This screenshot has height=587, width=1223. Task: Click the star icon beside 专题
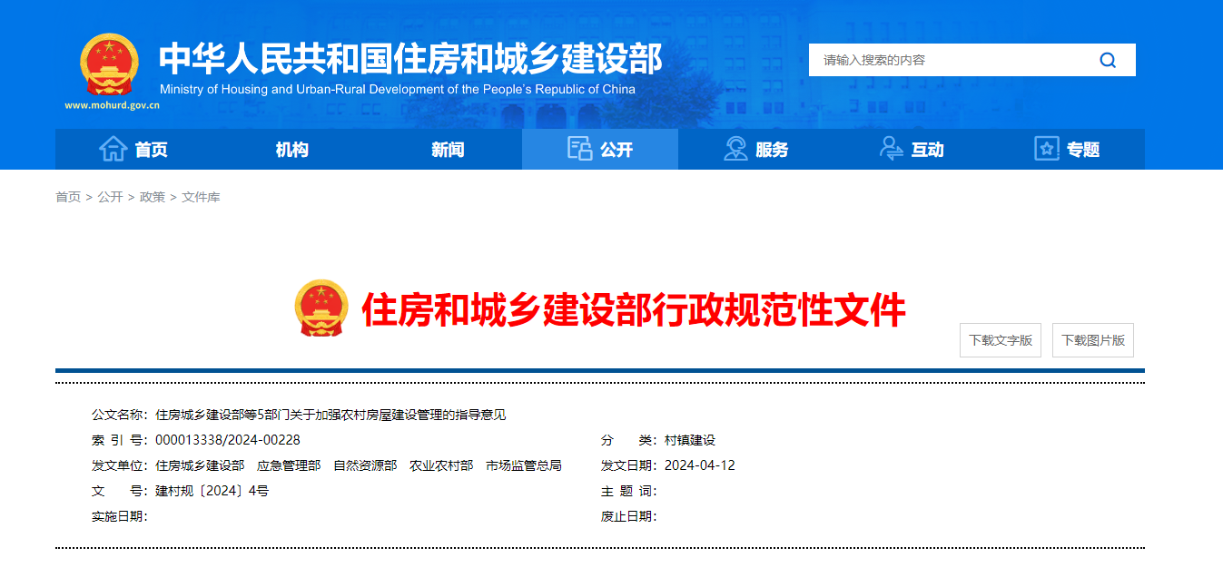(x=1047, y=150)
